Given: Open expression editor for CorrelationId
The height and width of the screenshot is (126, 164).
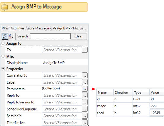Looking at the screenshot, I should (85, 75).
